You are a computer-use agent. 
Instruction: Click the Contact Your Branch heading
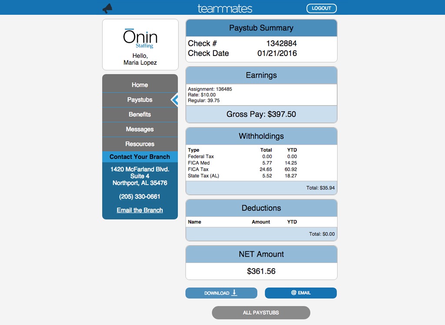(140, 157)
